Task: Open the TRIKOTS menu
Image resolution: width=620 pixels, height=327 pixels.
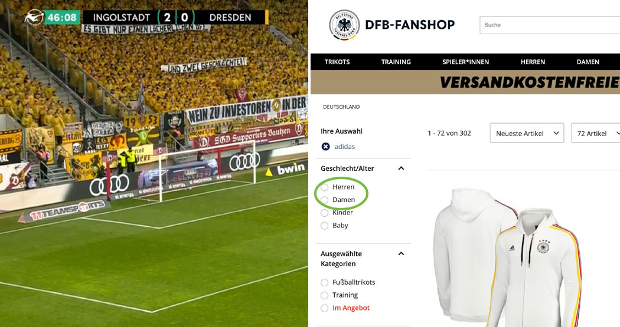Action: [x=337, y=62]
